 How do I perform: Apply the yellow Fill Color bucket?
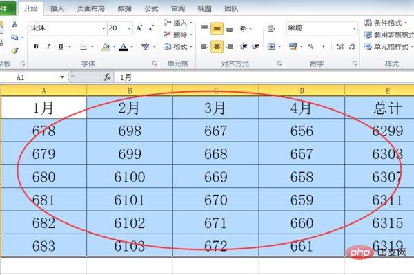click(106, 47)
